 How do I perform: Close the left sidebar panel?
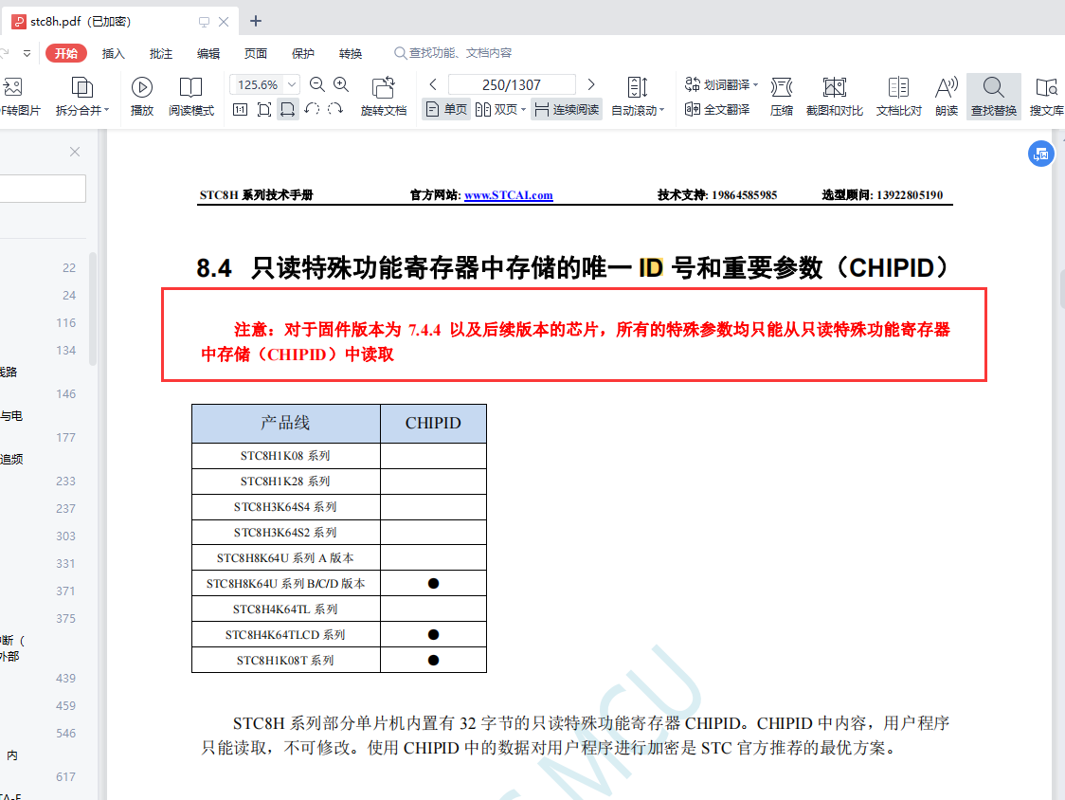(x=75, y=152)
